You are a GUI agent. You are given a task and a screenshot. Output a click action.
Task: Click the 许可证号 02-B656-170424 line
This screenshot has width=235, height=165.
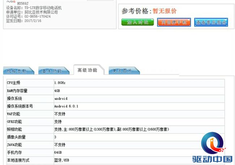[x=28, y=17]
